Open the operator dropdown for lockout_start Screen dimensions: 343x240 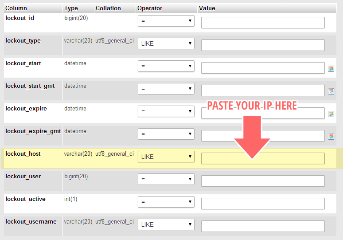(x=166, y=66)
